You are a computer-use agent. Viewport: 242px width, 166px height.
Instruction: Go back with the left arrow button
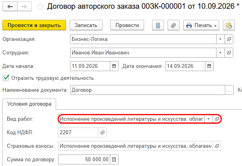click(x=10, y=7)
